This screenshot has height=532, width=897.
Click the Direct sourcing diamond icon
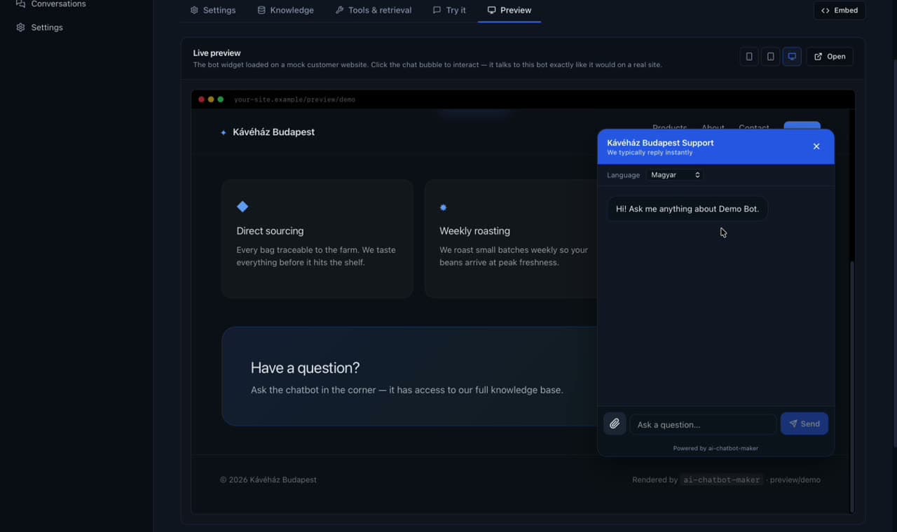pyautogui.click(x=242, y=206)
